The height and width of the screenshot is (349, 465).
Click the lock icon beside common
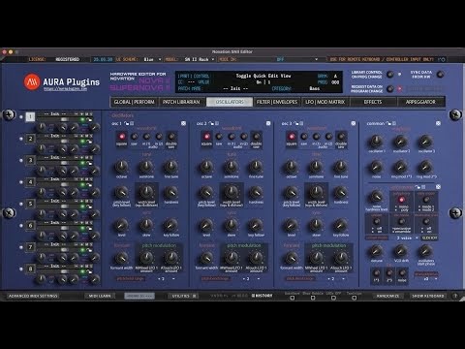tap(389, 123)
